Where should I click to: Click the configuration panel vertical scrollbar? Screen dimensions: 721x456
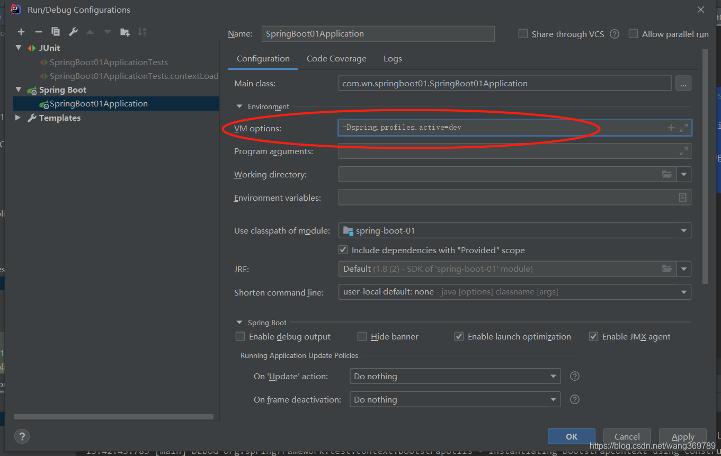[x=705, y=167]
